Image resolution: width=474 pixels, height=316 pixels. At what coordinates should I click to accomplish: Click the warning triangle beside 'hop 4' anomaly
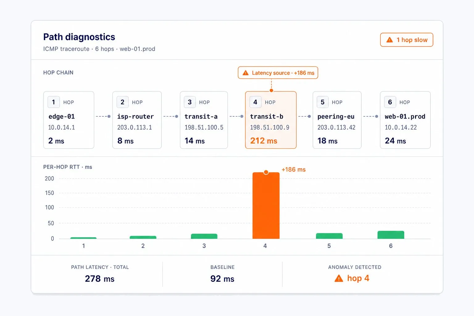(339, 278)
